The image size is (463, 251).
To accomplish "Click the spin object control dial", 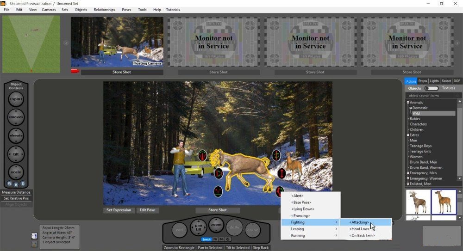I will click(x=16, y=99).
